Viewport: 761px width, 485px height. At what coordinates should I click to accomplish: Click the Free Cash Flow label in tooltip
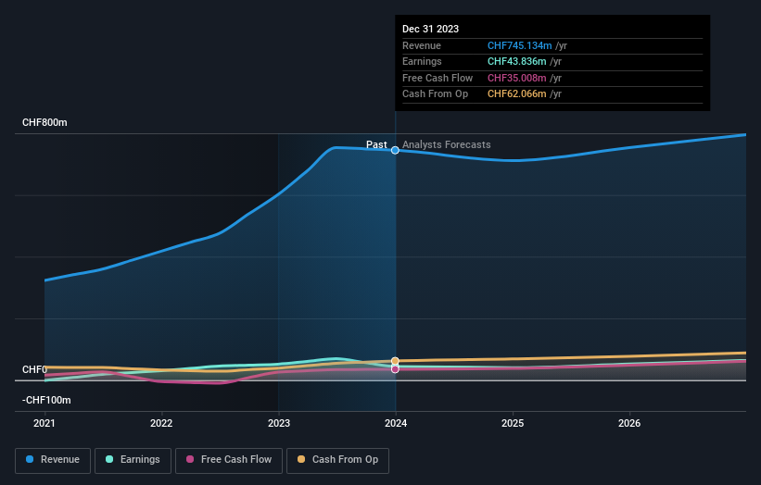[438, 78]
